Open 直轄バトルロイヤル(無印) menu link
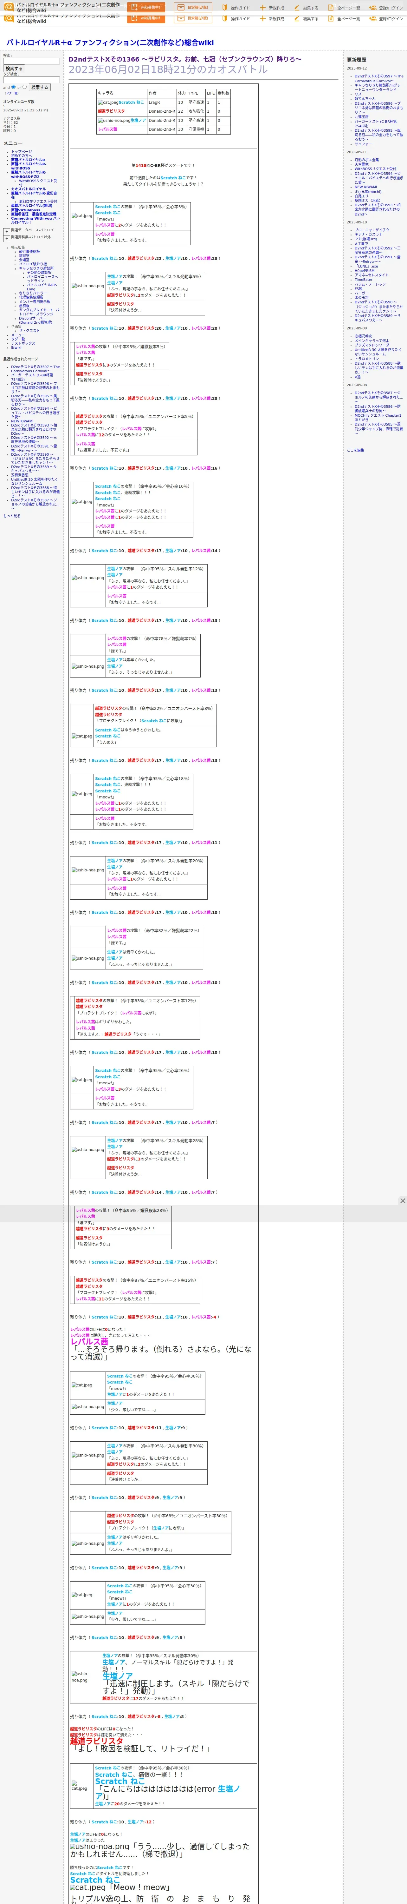 tap(32, 206)
